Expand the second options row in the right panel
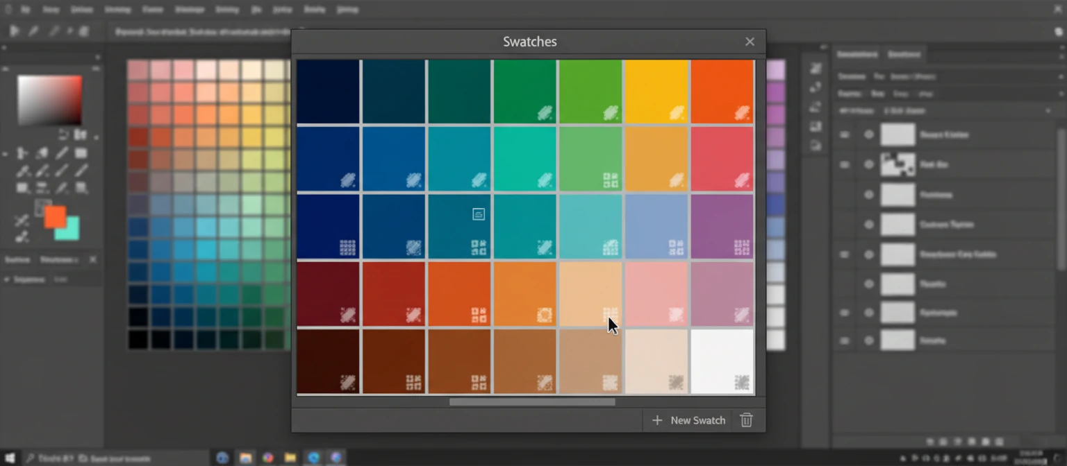Image resolution: width=1067 pixels, height=466 pixels. (1059, 94)
